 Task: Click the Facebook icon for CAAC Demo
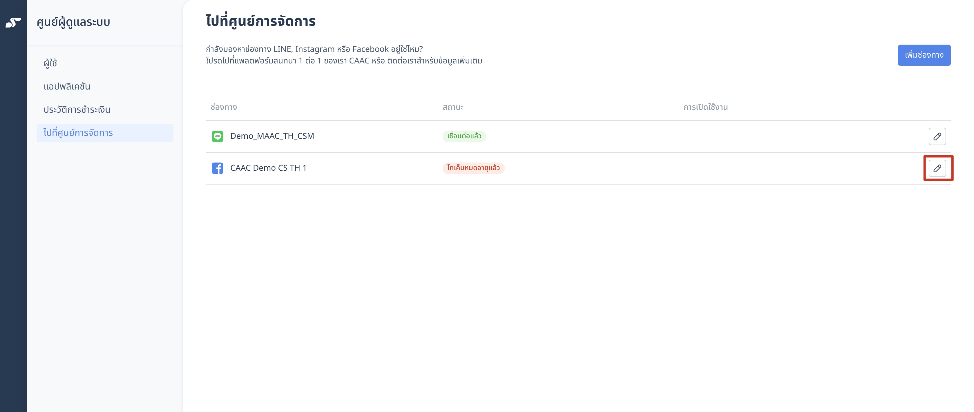click(218, 168)
